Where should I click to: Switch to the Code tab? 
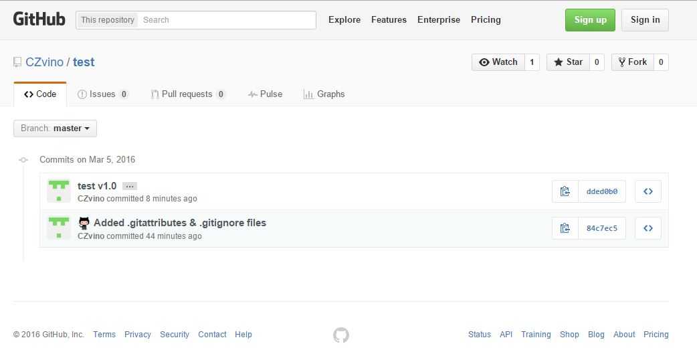coord(40,94)
